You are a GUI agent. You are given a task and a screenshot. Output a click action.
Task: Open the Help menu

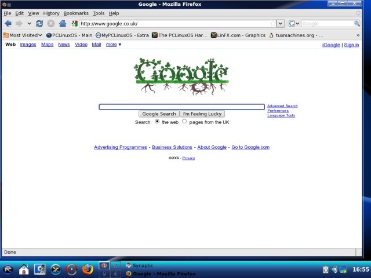pyautogui.click(x=114, y=13)
